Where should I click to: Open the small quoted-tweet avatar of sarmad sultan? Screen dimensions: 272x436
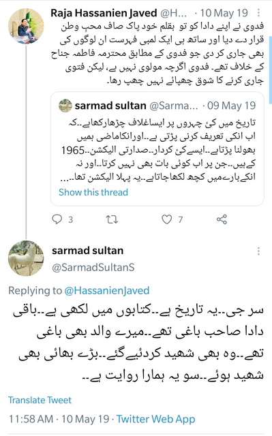click(x=65, y=106)
